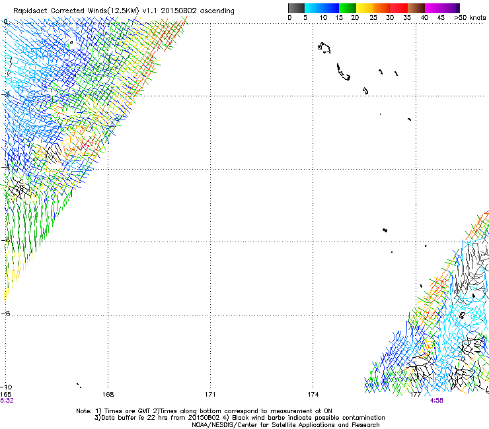Click the '>50 knots' legend label

[470, 18]
